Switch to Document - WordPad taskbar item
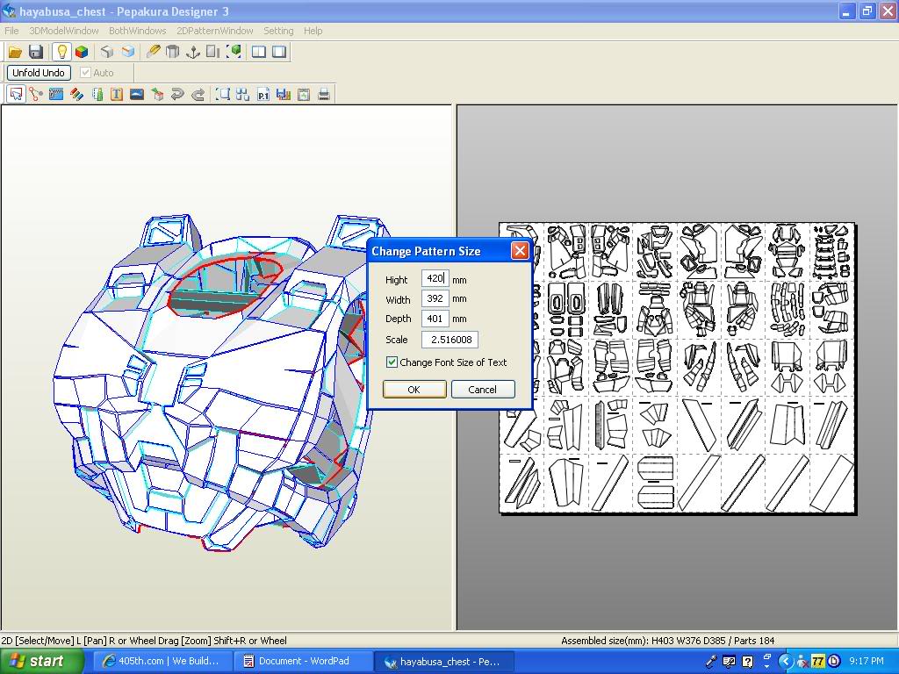Viewport: 899px width, 674px height. (304, 661)
